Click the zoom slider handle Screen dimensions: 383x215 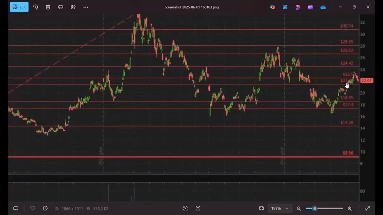[314, 208]
